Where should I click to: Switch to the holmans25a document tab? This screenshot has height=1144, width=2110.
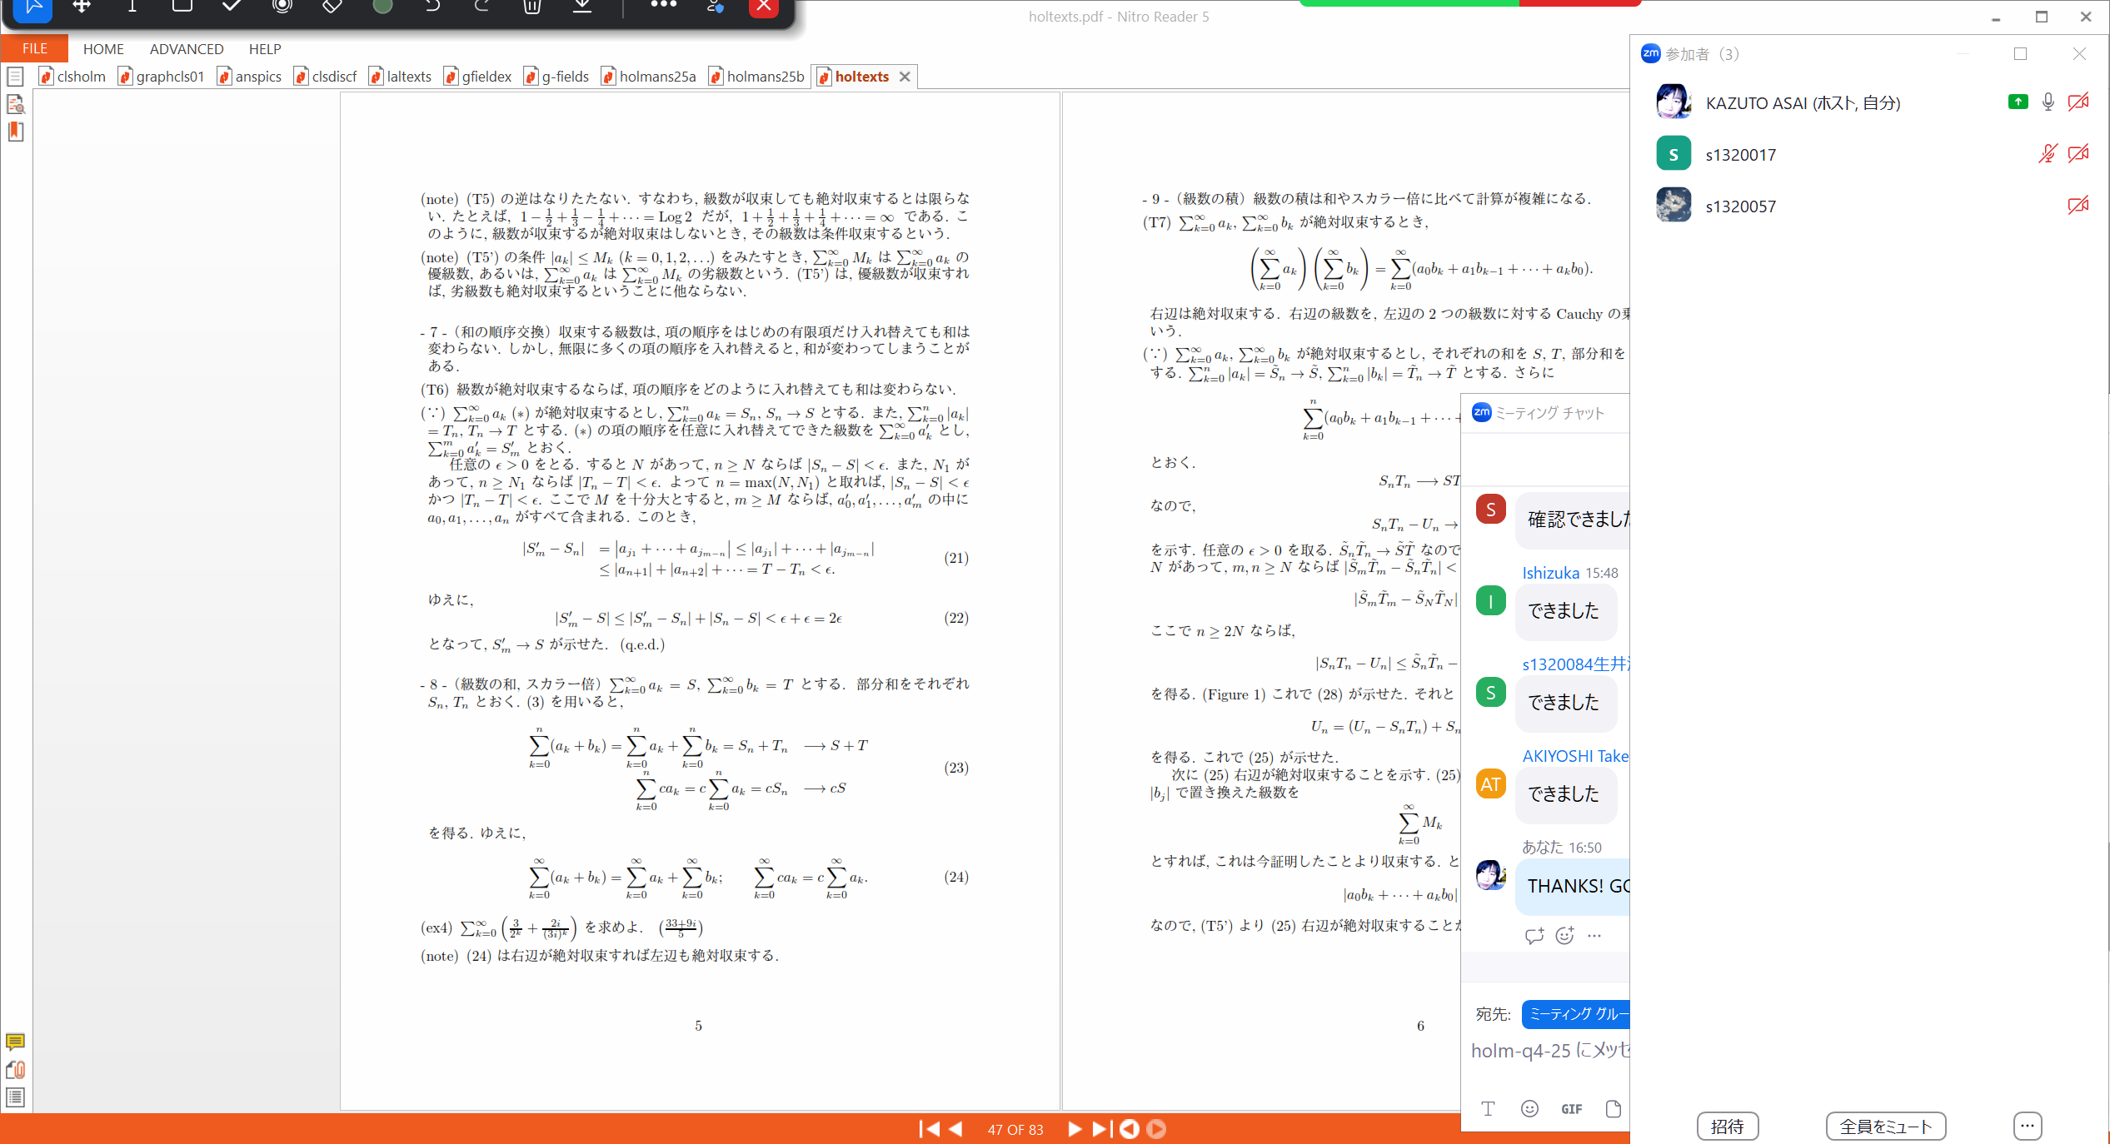coord(656,77)
